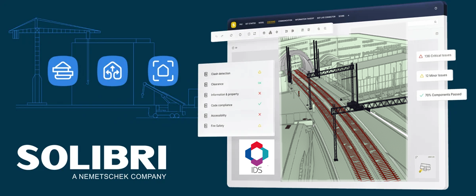Screen dimensions: 476x196
Task: Open the GET STARTED tab
Action: [250, 23]
